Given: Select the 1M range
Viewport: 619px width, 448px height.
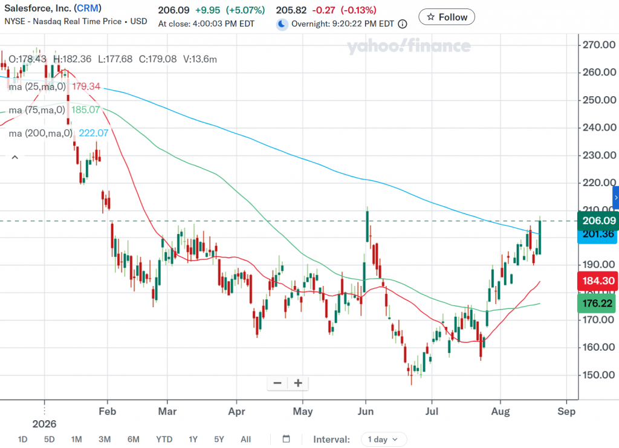Looking at the screenshot, I should (x=77, y=440).
